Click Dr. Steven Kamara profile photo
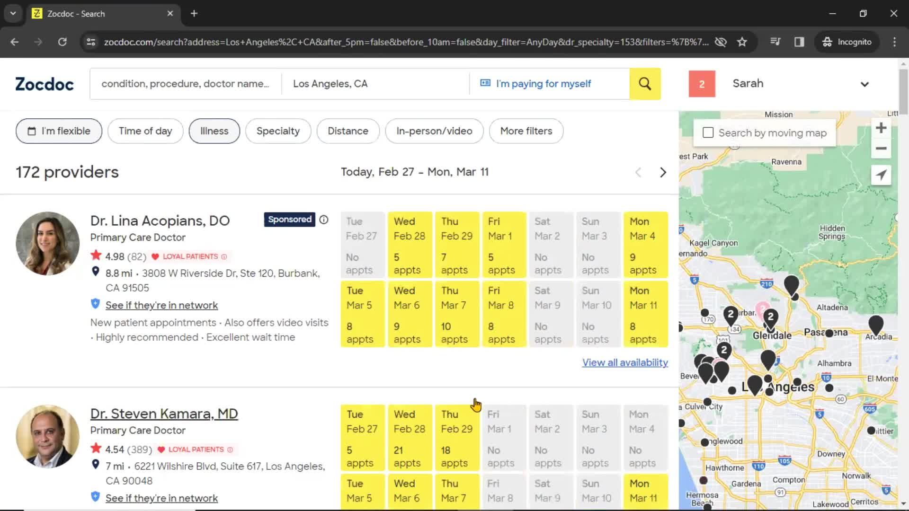909x511 pixels. point(48,437)
